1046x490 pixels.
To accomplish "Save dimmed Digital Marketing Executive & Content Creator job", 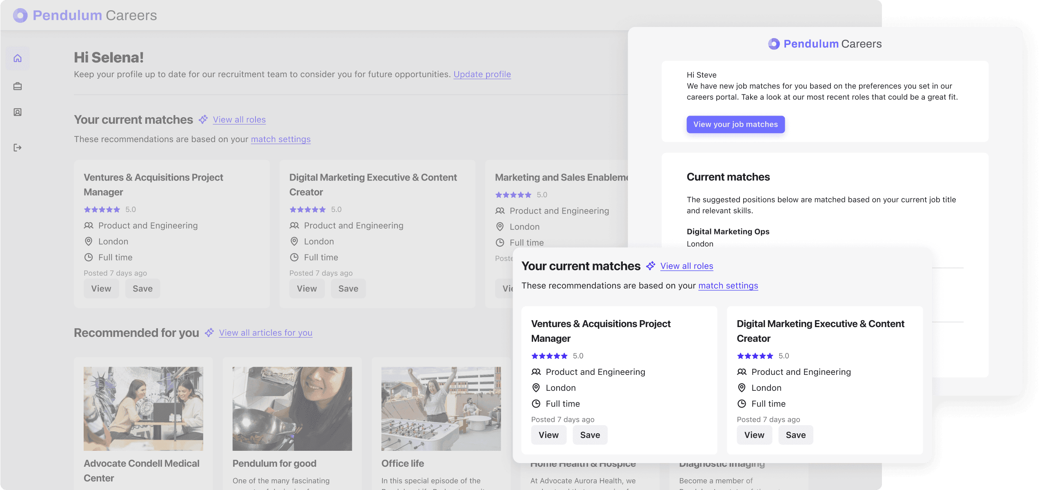I will click(x=348, y=289).
